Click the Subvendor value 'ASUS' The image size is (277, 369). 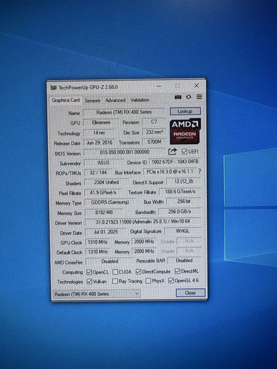[103, 163]
